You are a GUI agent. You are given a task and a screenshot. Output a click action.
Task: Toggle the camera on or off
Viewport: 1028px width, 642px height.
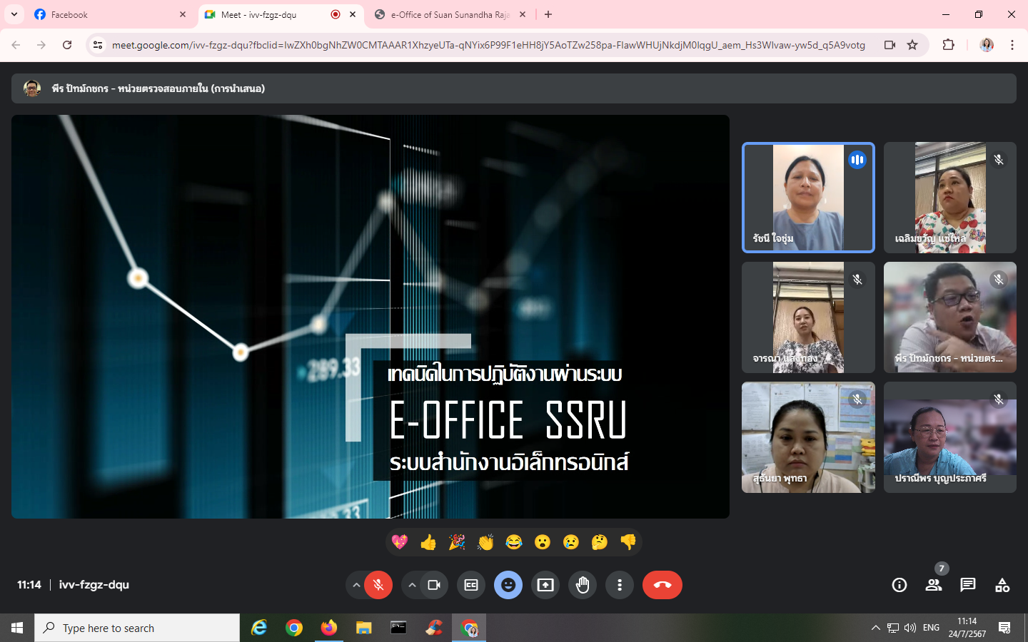pos(434,585)
